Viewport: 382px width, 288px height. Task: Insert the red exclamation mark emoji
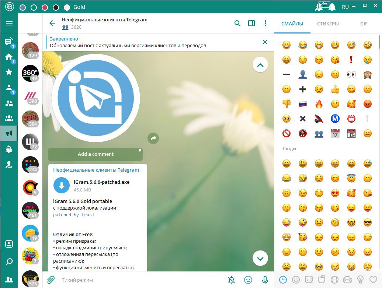[x=351, y=60]
